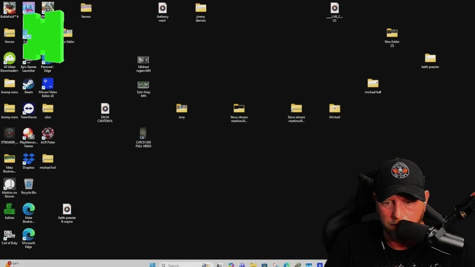Select the jimmy demars folder
This screenshot has height=267, width=475.
(x=201, y=12)
